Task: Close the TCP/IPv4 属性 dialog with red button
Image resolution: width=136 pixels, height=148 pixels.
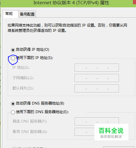Action: coord(134,2)
